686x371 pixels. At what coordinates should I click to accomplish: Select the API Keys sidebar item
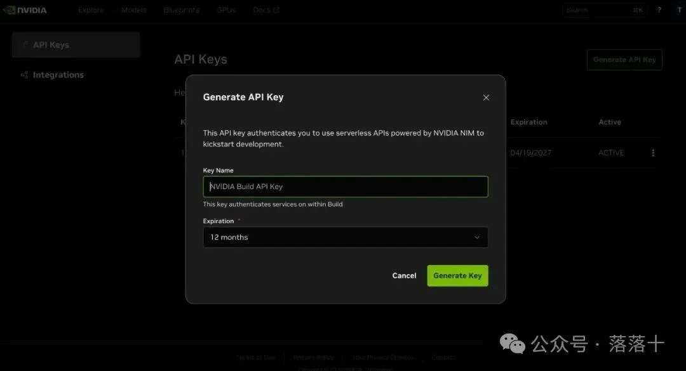(76, 44)
